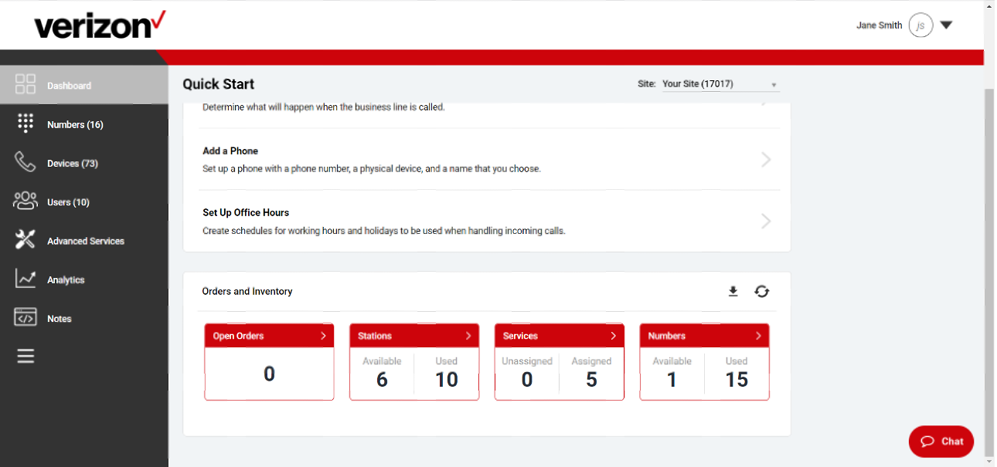Click the Add a Phone link
997x467 pixels.
(230, 151)
